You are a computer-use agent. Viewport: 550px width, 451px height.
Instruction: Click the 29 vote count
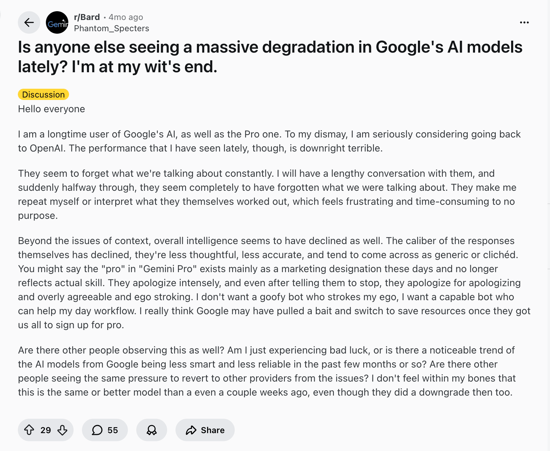(45, 430)
